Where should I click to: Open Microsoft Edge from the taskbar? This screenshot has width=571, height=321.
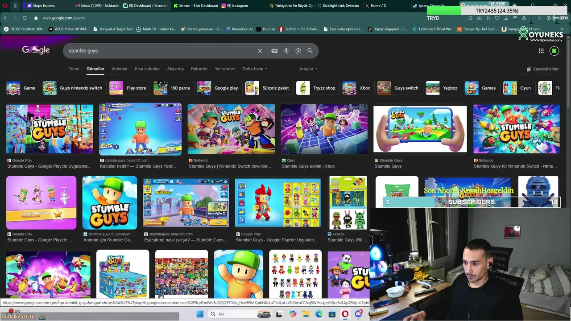point(319,314)
